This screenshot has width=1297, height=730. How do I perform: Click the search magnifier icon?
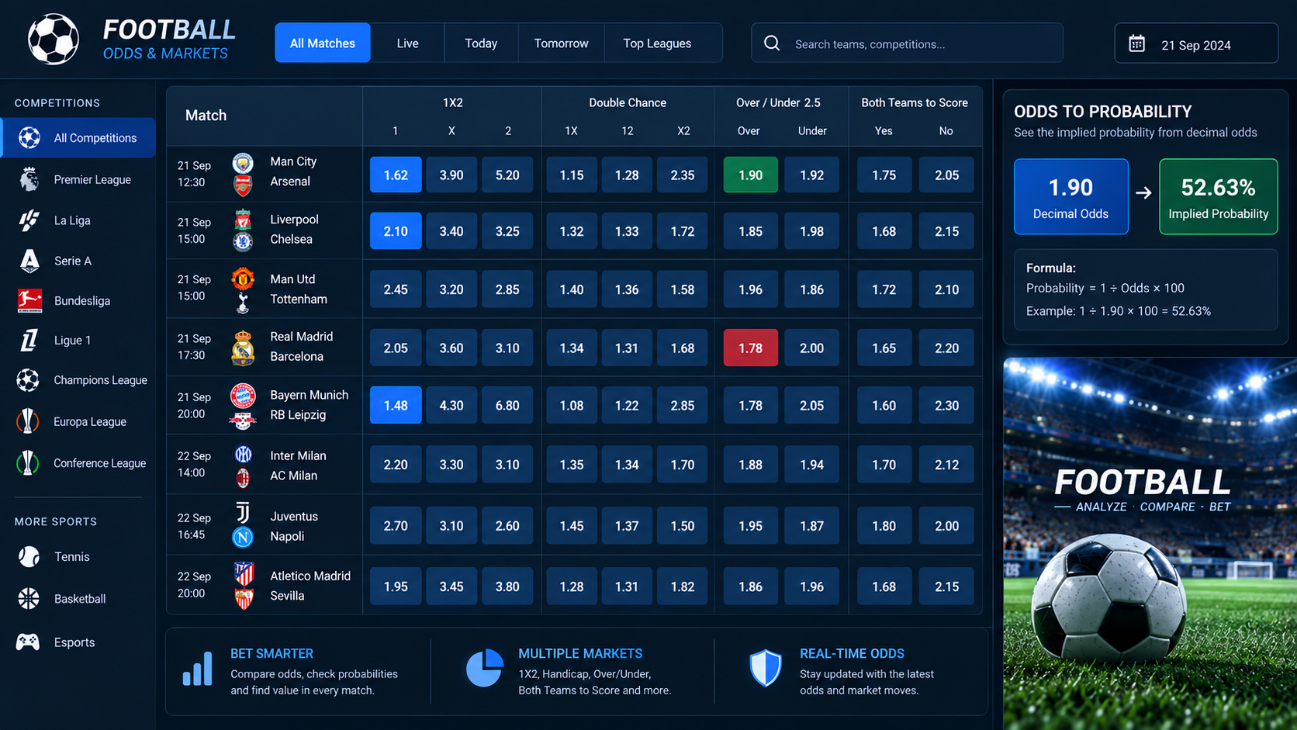pyautogui.click(x=772, y=43)
